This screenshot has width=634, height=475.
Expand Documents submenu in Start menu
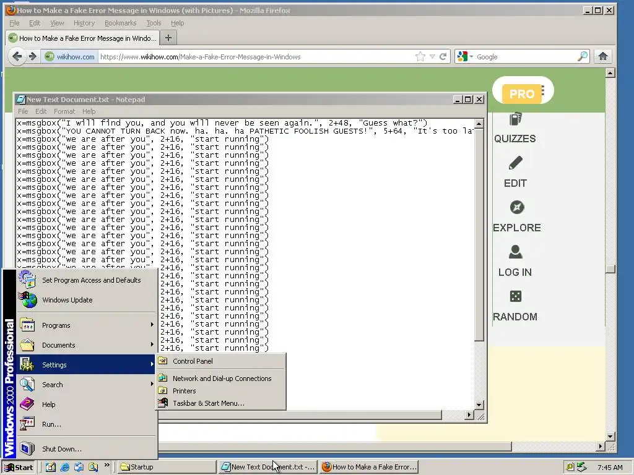(x=87, y=345)
